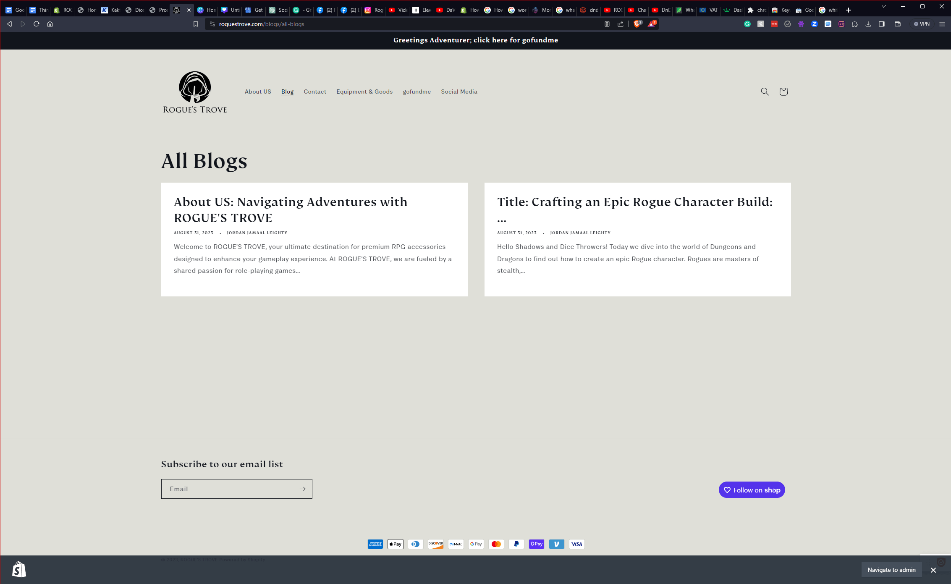This screenshot has height=584, width=951.
Task: Open the Equipment & Goods menu
Action: [364, 92]
